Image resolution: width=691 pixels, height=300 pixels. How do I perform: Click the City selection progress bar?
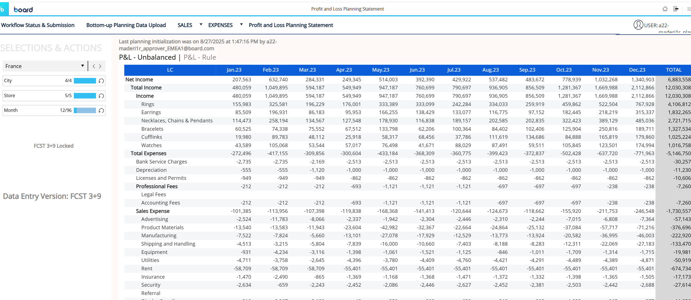tap(85, 81)
